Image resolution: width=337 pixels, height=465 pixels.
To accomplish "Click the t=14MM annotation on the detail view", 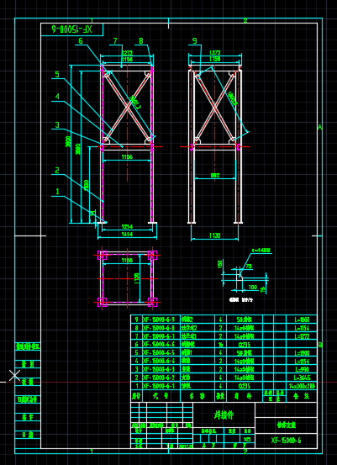I will [261, 251].
